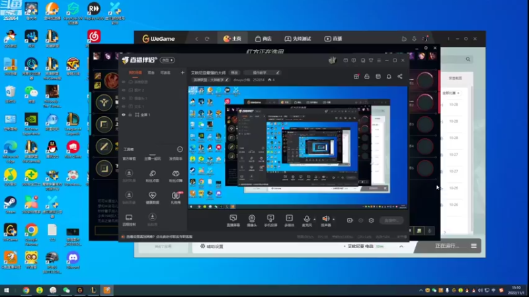Open the fan song-request tool icon
Image resolution: width=529 pixels, height=297 pixels.
153,173
